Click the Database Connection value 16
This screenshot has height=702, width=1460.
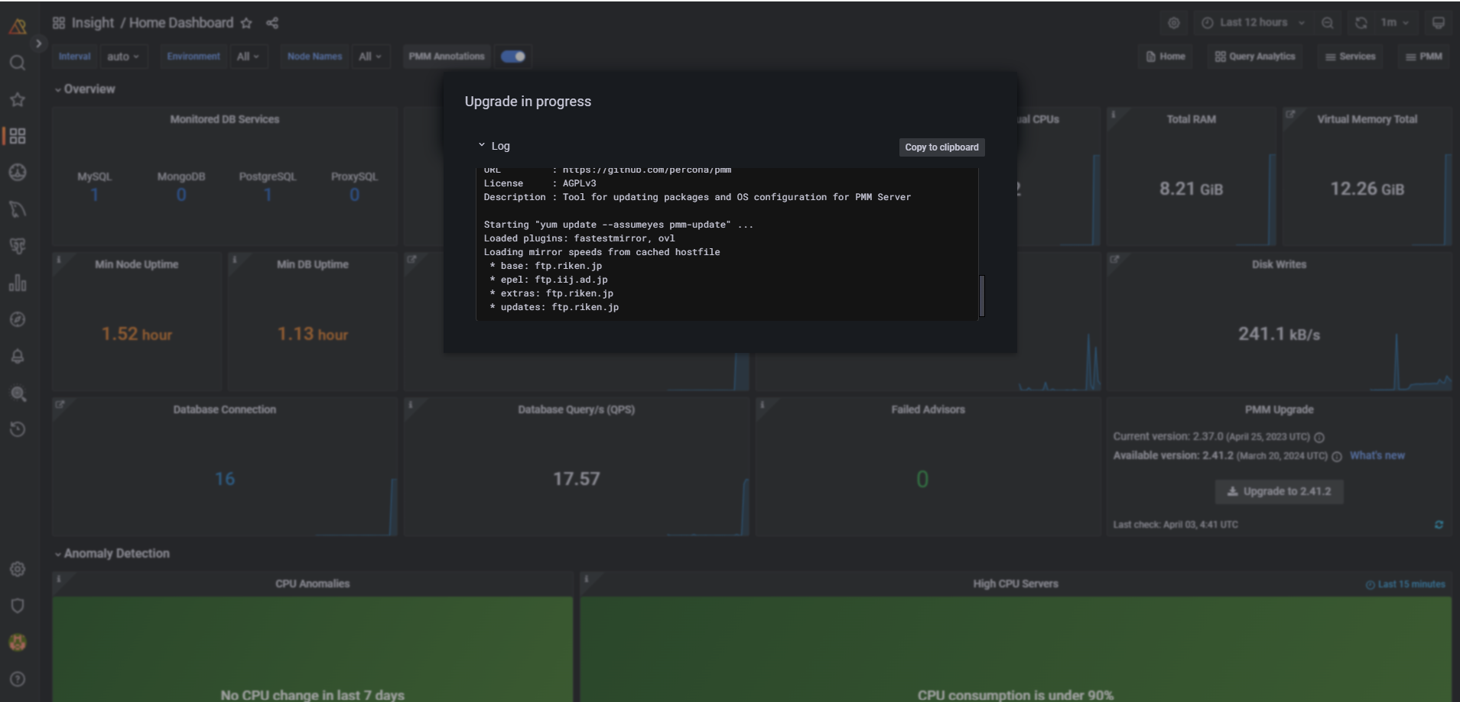pos(225,479)
